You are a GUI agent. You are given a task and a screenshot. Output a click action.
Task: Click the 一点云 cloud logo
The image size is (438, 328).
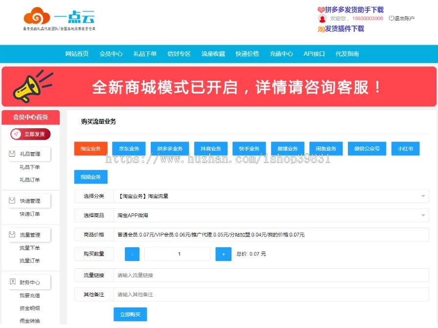pos(59,19)
